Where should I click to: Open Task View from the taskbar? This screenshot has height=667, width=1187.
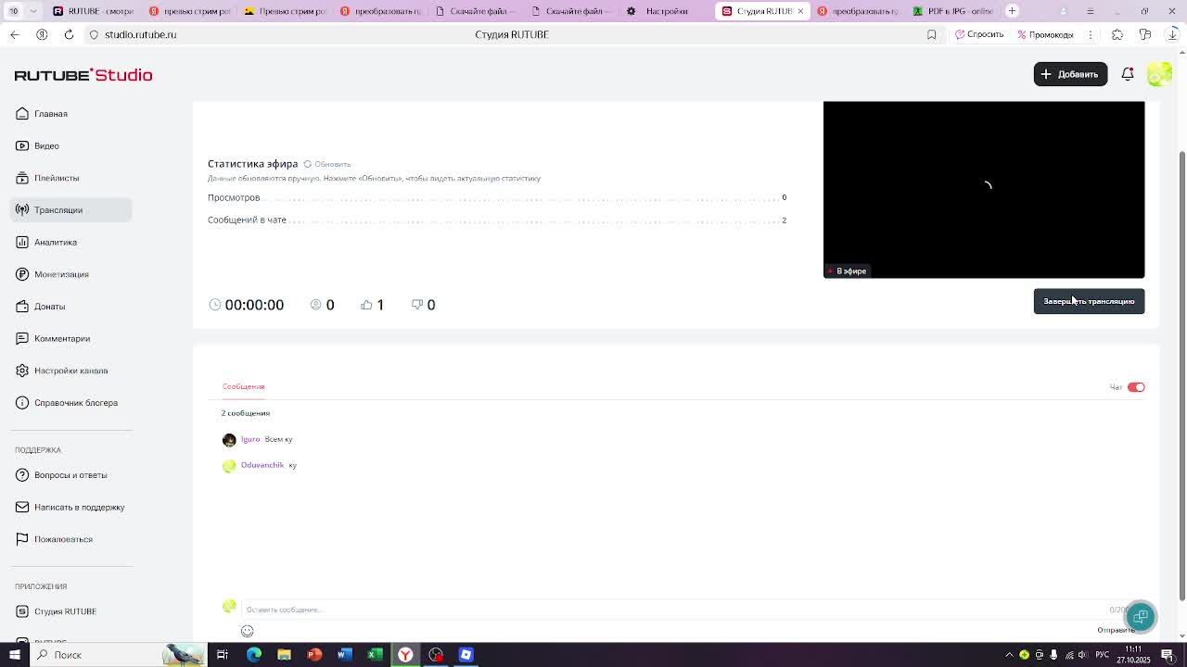pyautogui.click(x=223, y=655)
